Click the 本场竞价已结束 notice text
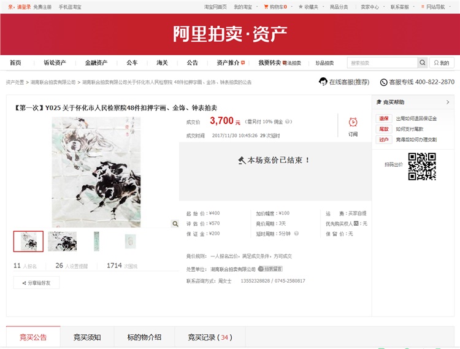460x349 pixels. (274, 160)
